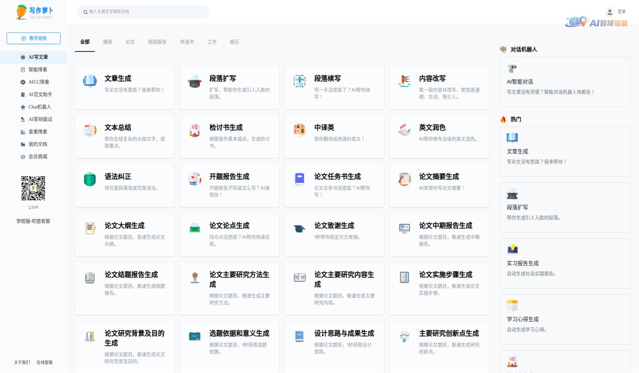Click the 语法纠正 green shield icon
This screenshot has width=639, height=373.
(x=89, y=179)
